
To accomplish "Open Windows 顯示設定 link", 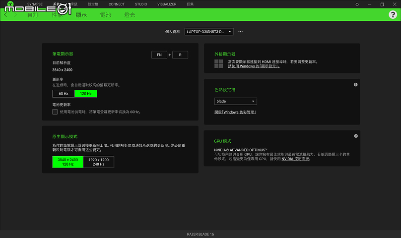I will point(254,66).
